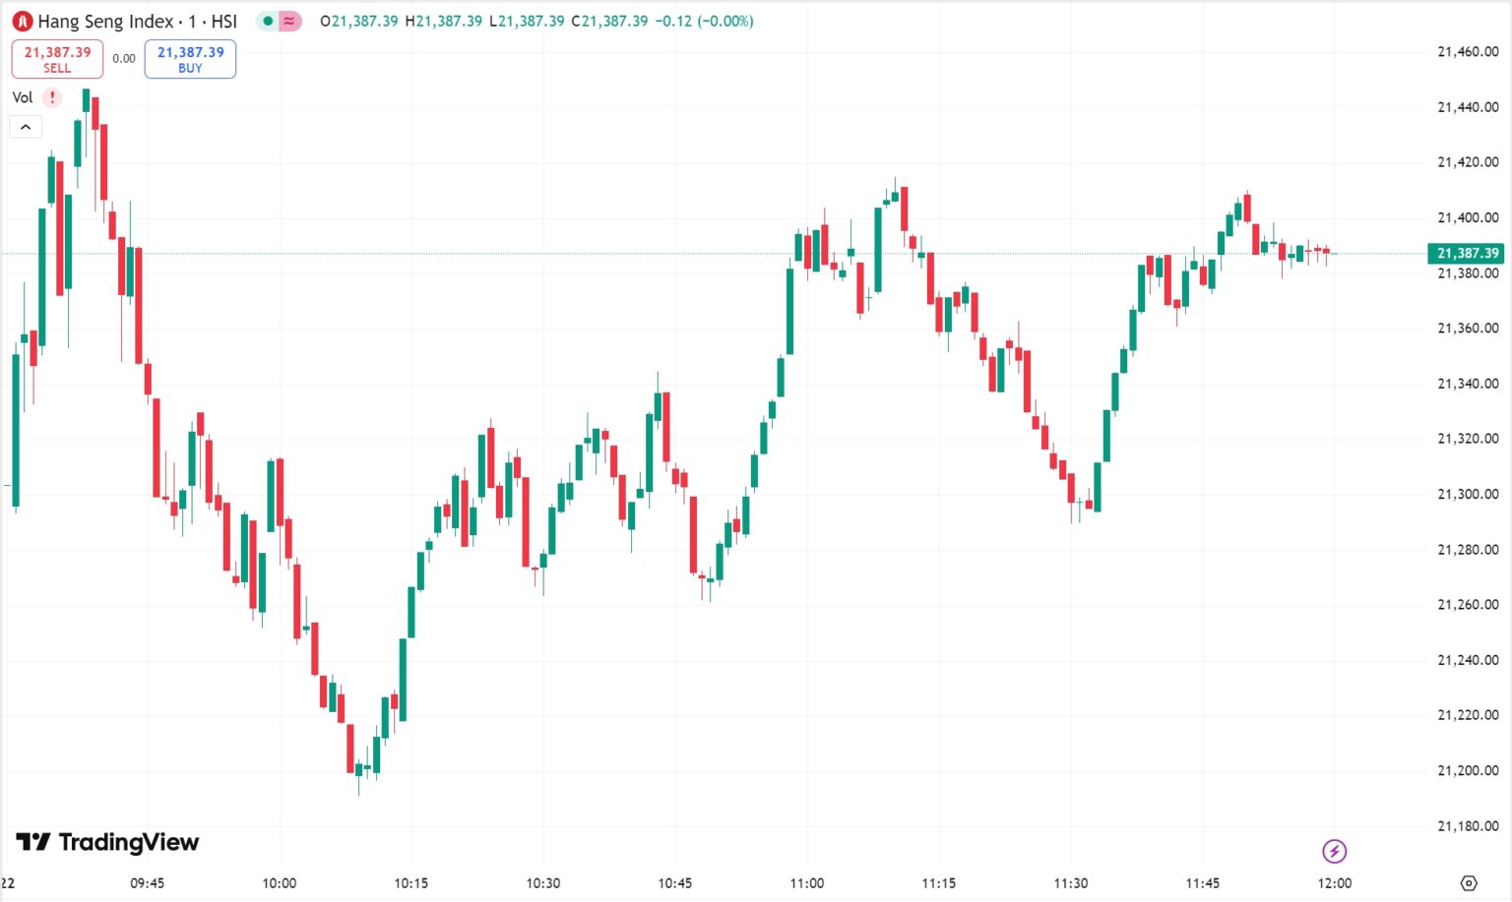Click the 11:00 time axis label
The image size is (1512, 902).
click(x=807, y=883)
